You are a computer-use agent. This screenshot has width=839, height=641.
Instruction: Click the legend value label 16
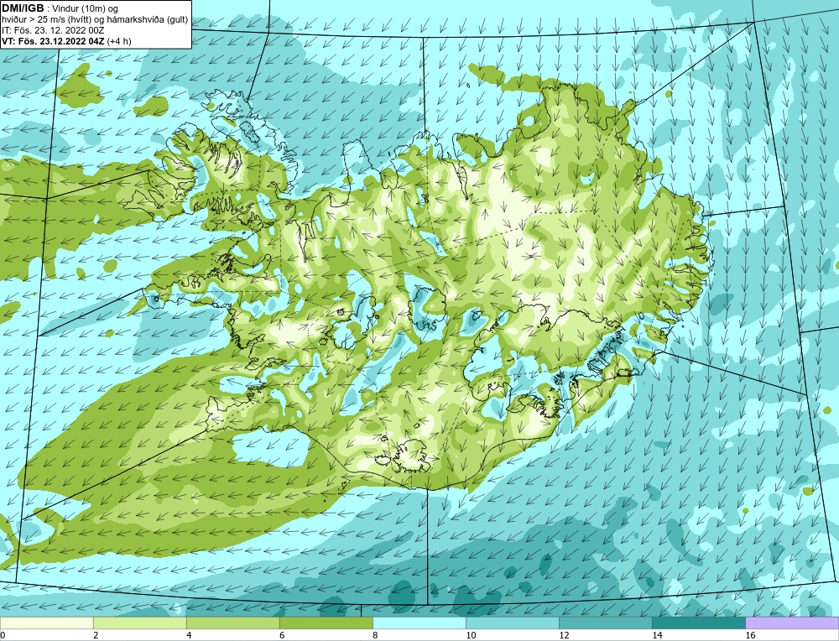pyautogui.click(x=750, y=635)
